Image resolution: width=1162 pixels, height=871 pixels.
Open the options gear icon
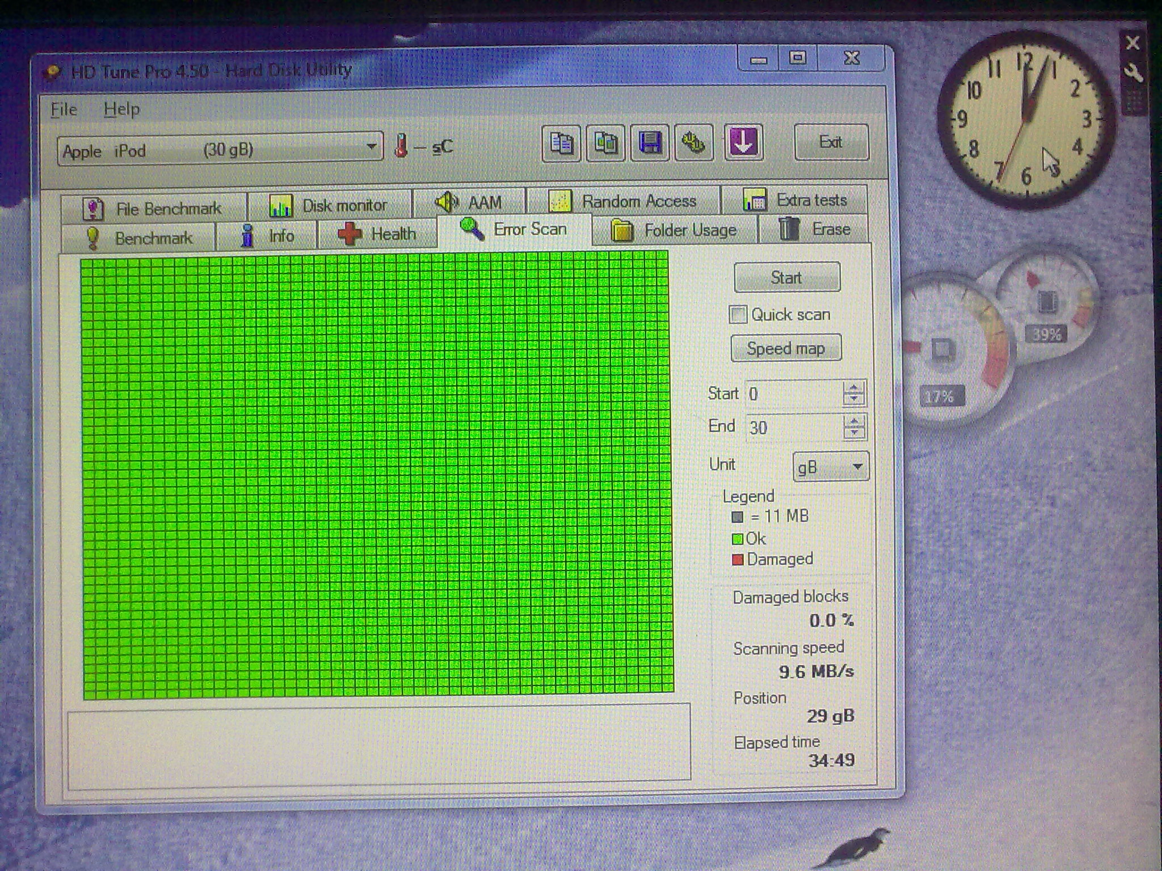click(694, 143)
